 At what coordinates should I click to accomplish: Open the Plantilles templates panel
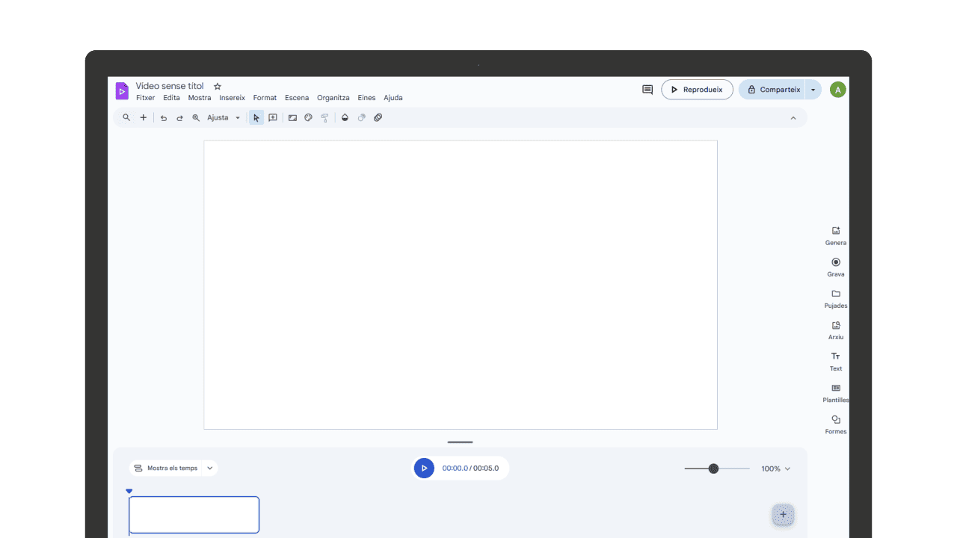point(835,392)
